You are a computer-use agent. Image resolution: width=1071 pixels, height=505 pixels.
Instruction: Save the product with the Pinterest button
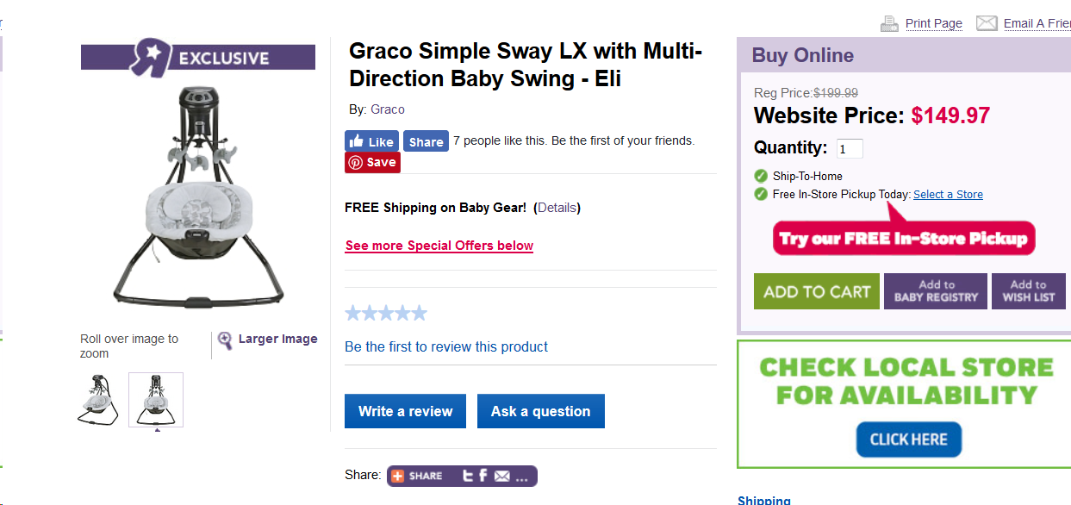point(372,162)
